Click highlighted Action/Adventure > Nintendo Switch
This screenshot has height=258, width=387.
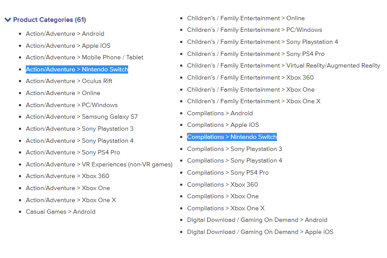(x=77, y=69)
